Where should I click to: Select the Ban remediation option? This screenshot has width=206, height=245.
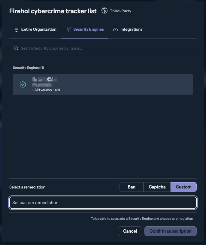(132, 187)
